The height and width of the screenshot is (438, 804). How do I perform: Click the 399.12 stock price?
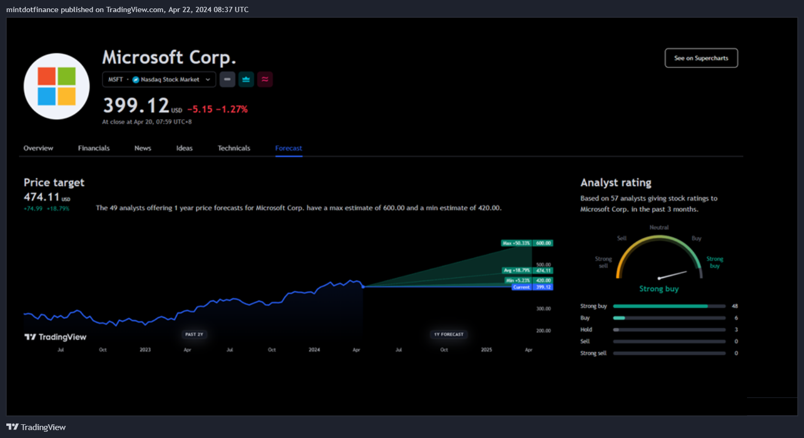click(x=136, y=105)
